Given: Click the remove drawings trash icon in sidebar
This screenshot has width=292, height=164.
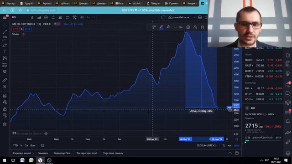Looking at the screenshot, I should (x=5, y=124).
